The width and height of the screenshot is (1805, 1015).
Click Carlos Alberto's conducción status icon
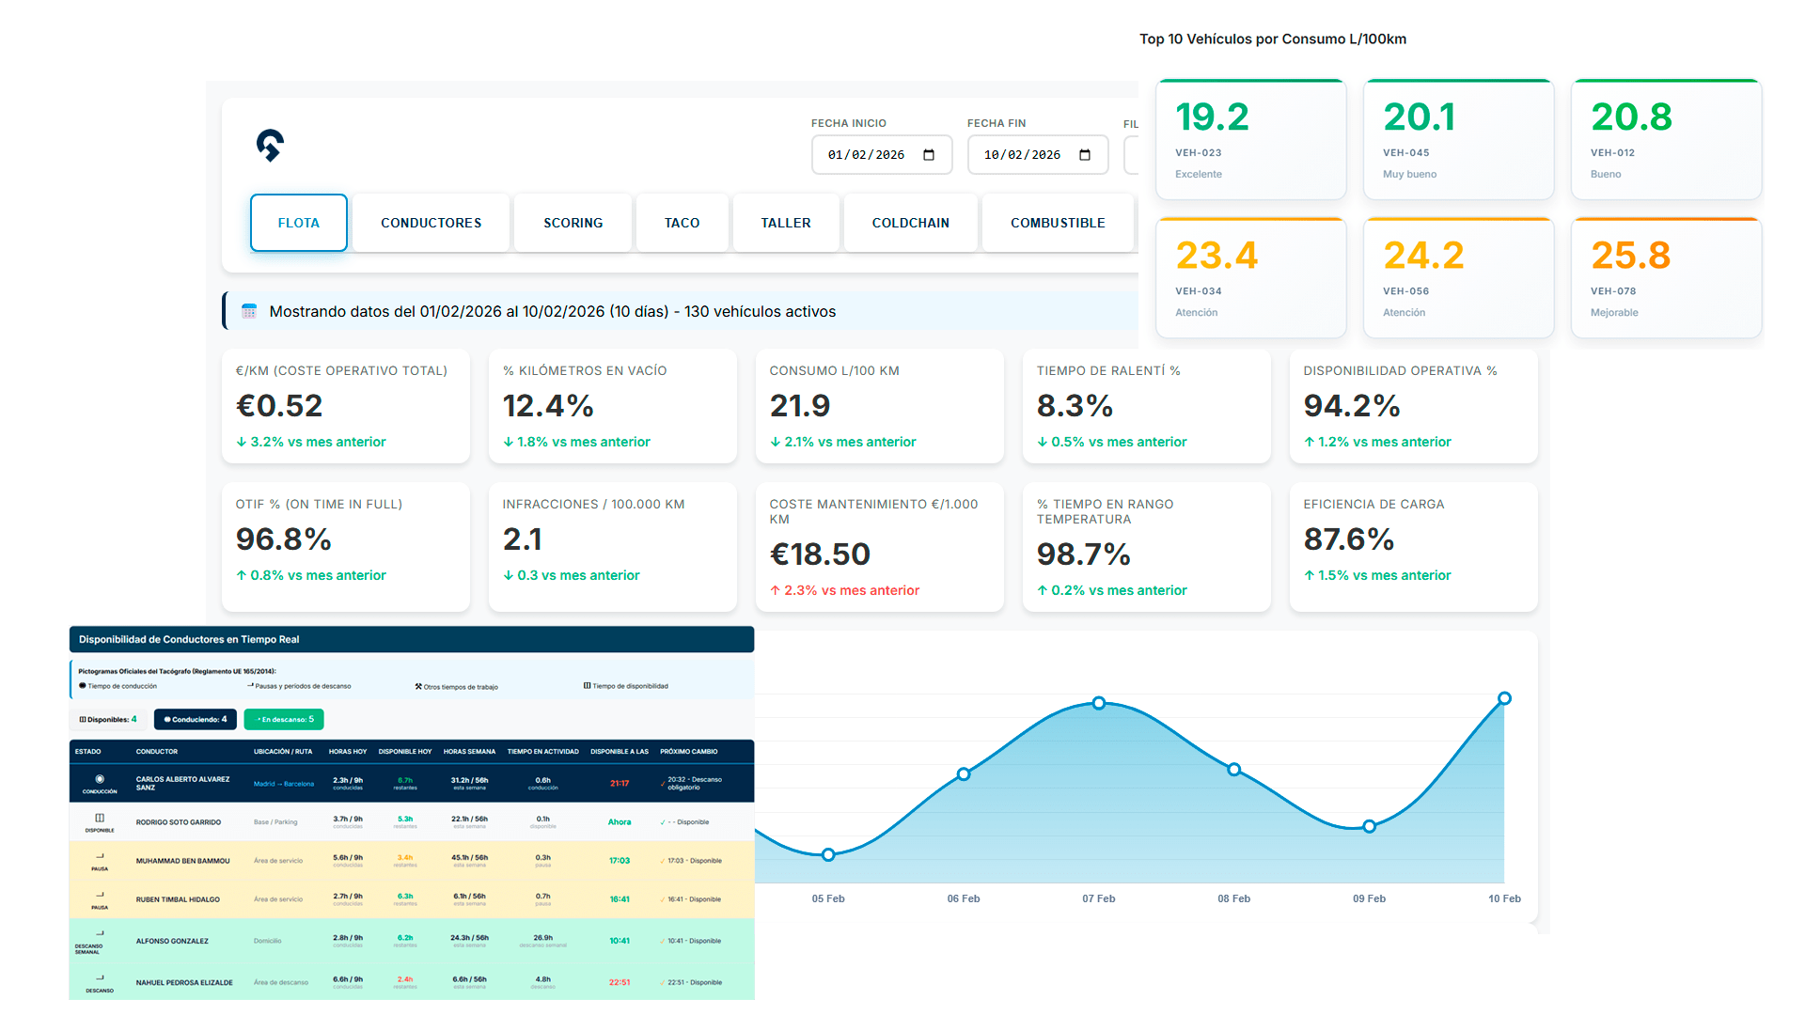point(100,779)
